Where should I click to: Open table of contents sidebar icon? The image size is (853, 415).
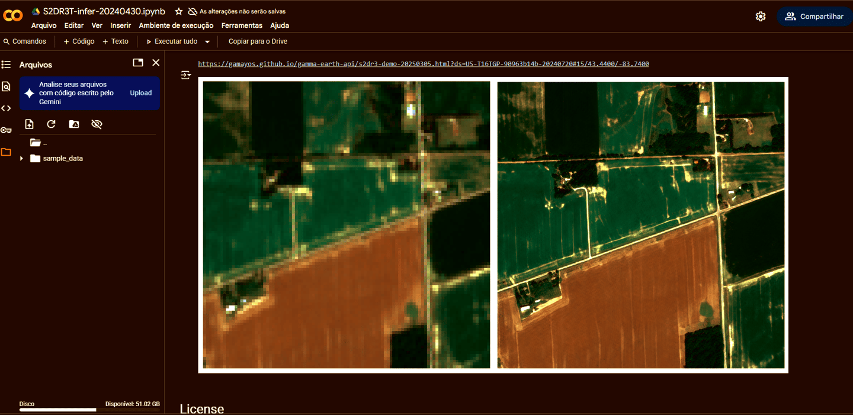[6, 65]
